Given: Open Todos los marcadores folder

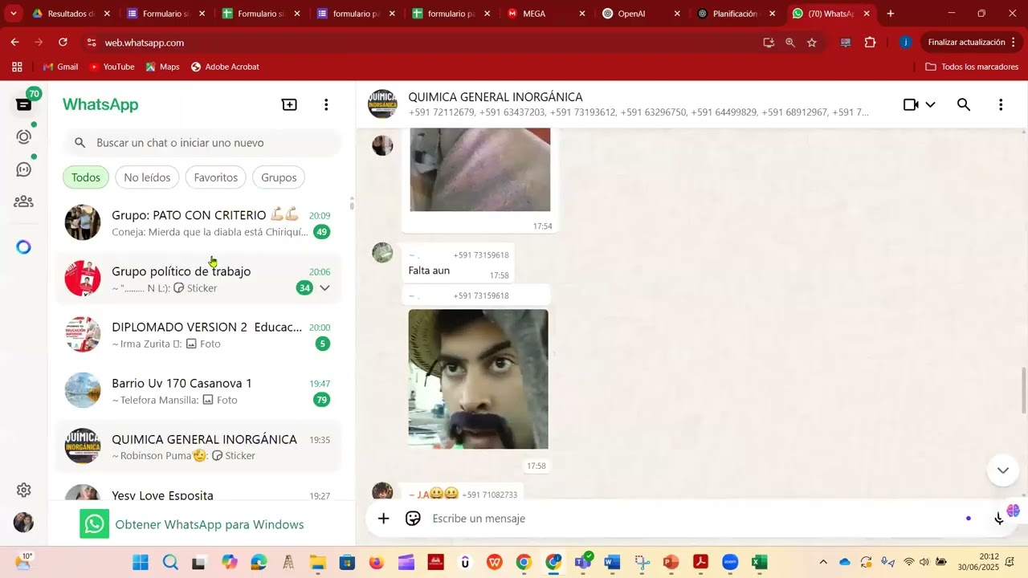Looking at the screenshot, I should click(972, 67).
